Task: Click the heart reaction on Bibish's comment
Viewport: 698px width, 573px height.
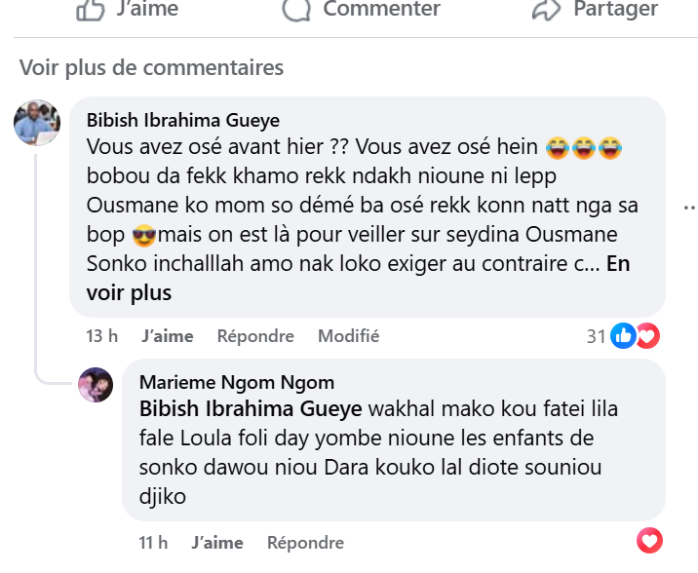Action: click(646, 336)
